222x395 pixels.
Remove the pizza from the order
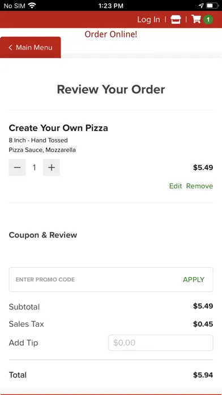coord(199,186)
